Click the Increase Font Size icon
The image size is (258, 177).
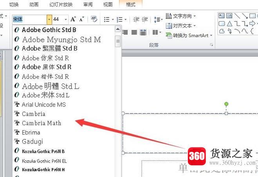(x=73, y=19)
